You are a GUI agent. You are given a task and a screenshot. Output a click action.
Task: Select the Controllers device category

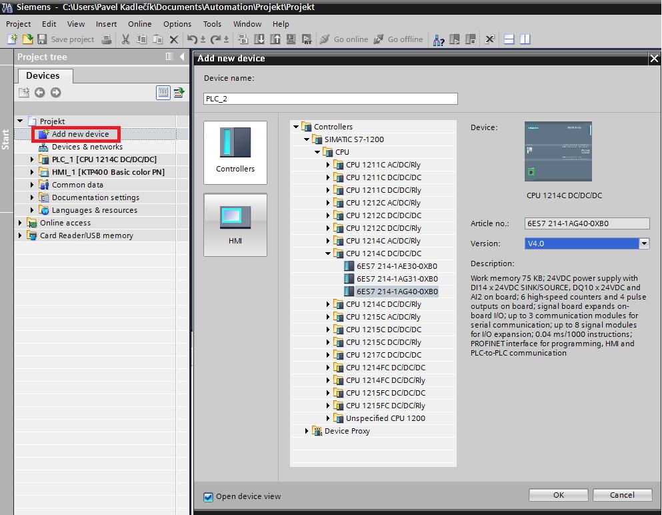click(235, 153)
